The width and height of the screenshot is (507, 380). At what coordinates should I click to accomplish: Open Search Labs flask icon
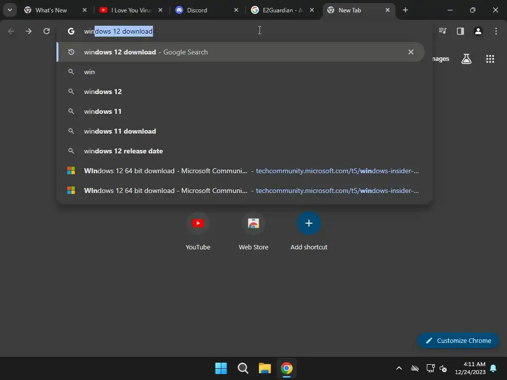point(466,59)
